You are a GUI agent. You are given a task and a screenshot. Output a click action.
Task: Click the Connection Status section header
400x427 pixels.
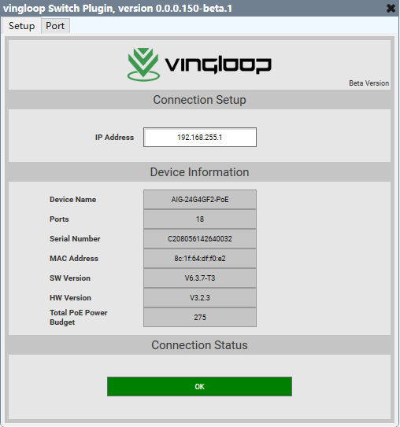coord(199,345)
